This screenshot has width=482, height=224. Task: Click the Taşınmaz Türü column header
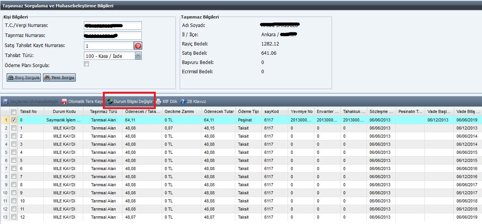pos(104,112)
